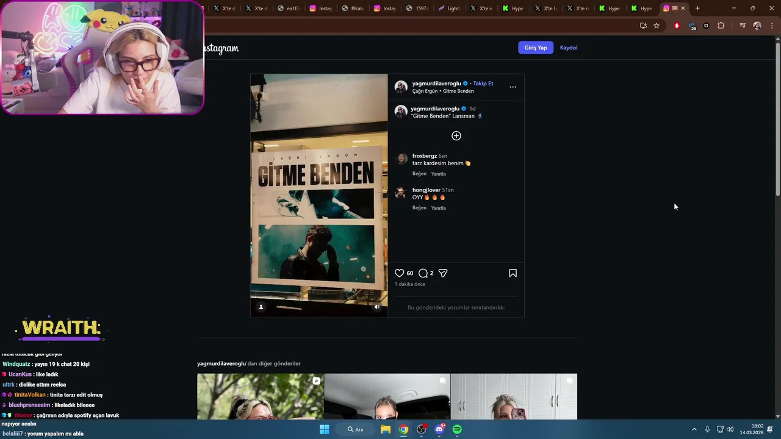Play the Gitme Benden video post
781x439 pixels.
click(x=319, y=196)
